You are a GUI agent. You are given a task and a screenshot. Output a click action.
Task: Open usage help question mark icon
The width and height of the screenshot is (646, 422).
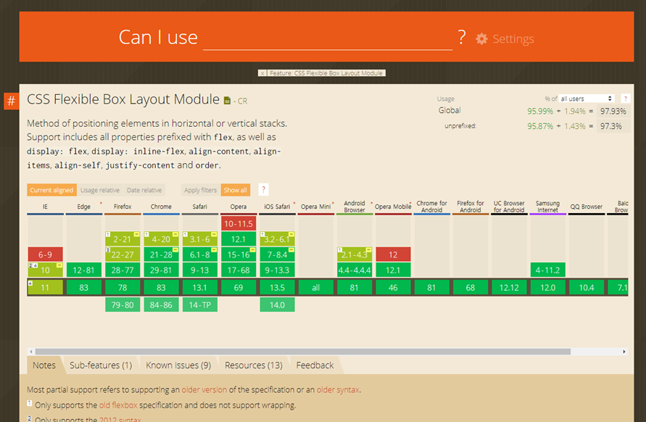626,99
